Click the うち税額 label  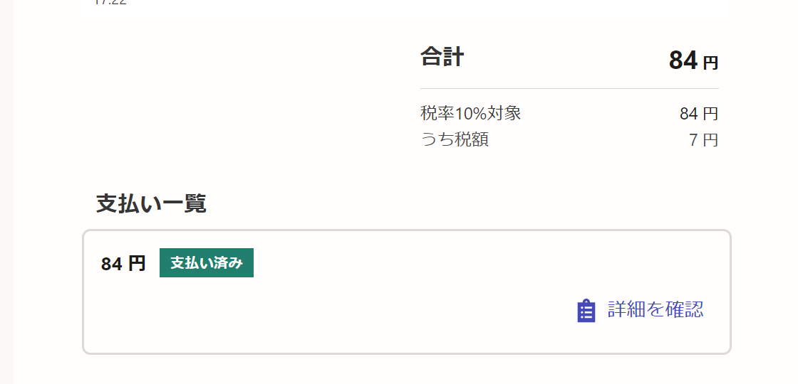click(x=455, y=139)
